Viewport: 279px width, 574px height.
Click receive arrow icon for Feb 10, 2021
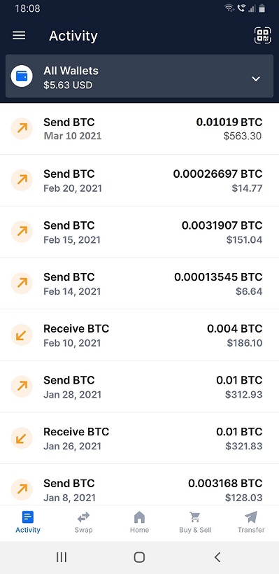point(22,335)
